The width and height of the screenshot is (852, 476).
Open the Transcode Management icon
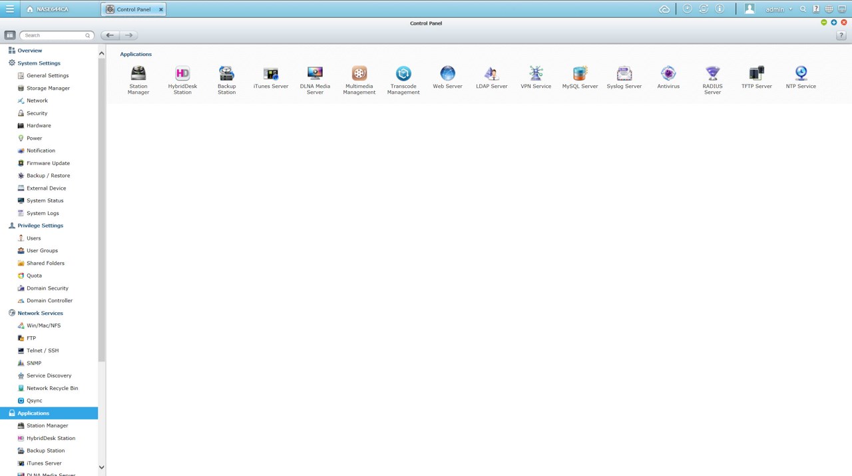click(403, 73)
